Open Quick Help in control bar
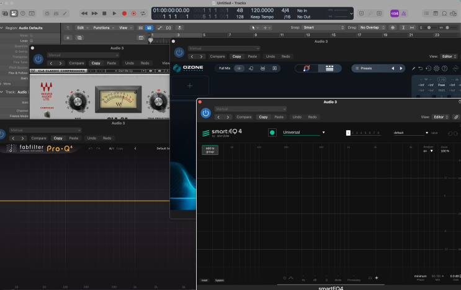The width and height of the screenshot is (461, 290). tap(22, 13)
